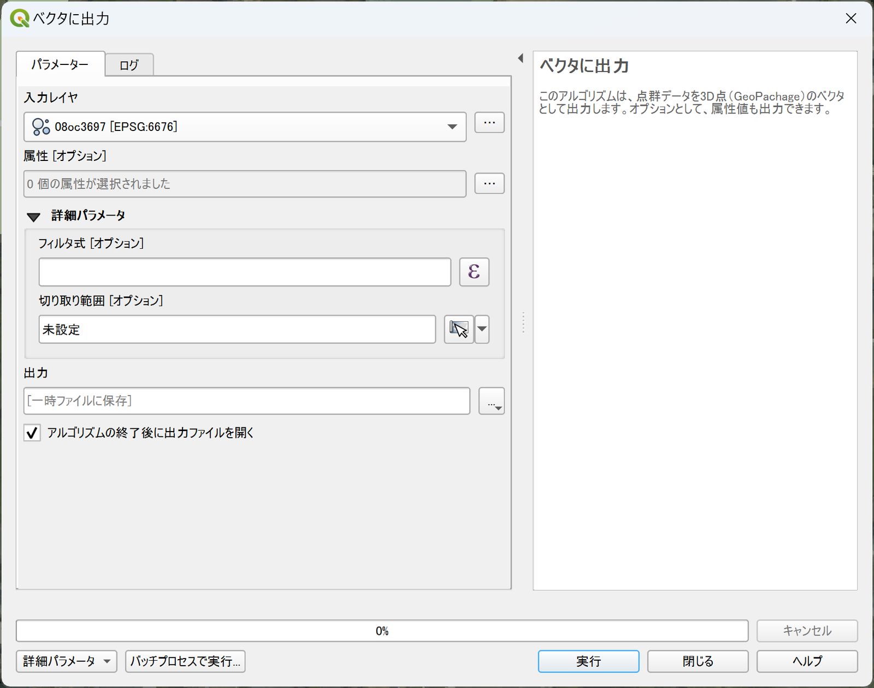874x688 pixels.
Task: Click the 0% progress bar
Action: (x=382, y=631)
